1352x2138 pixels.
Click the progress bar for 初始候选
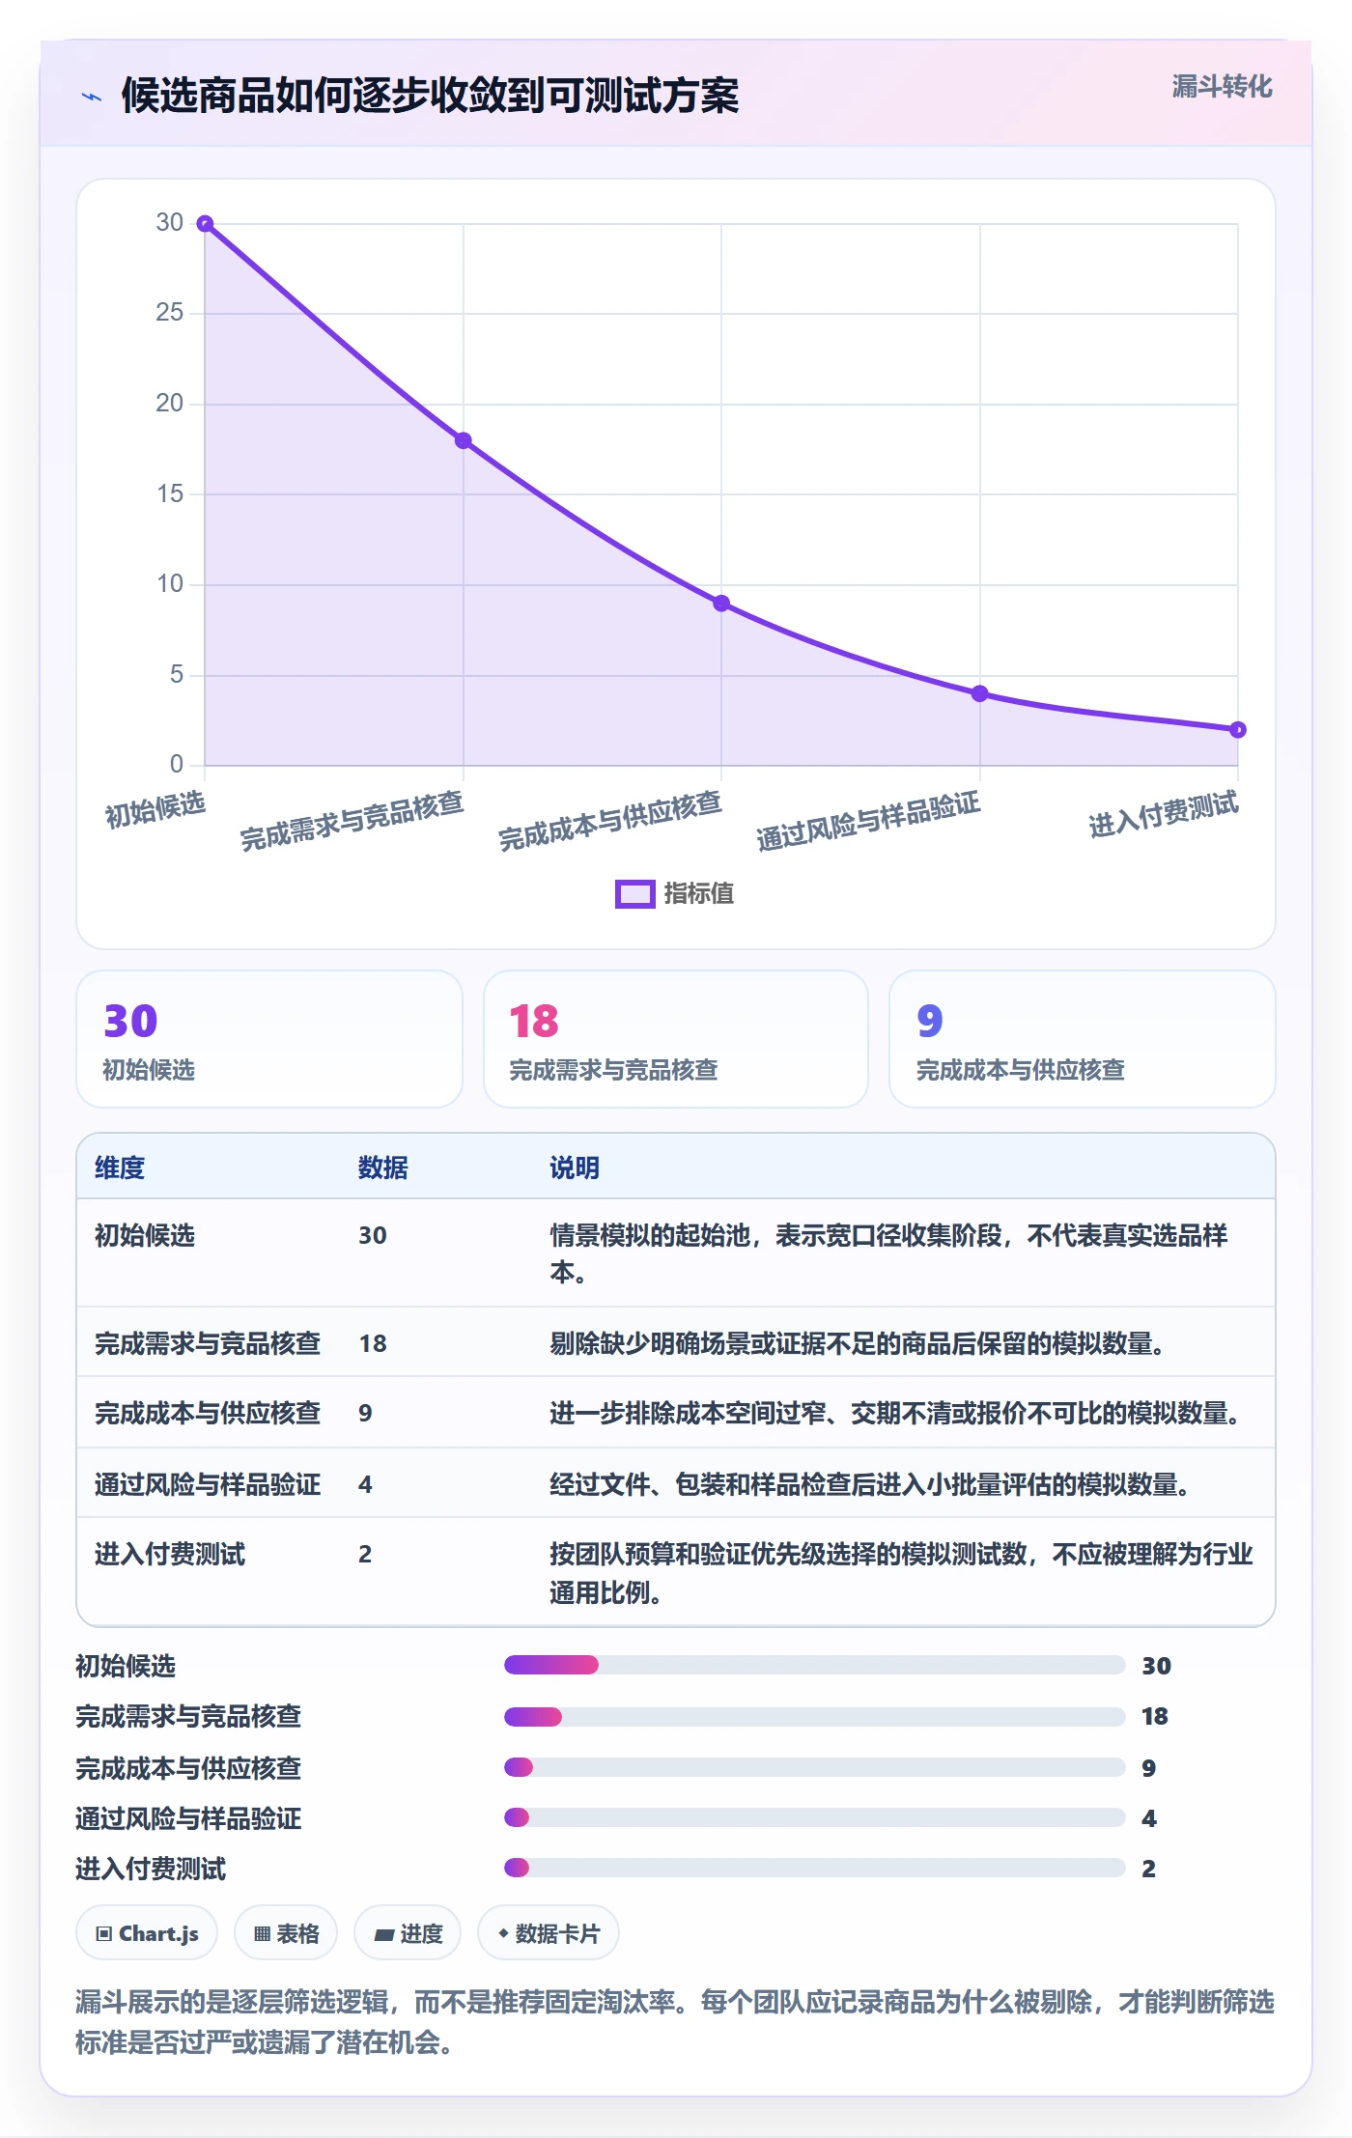coord(815,1665)
